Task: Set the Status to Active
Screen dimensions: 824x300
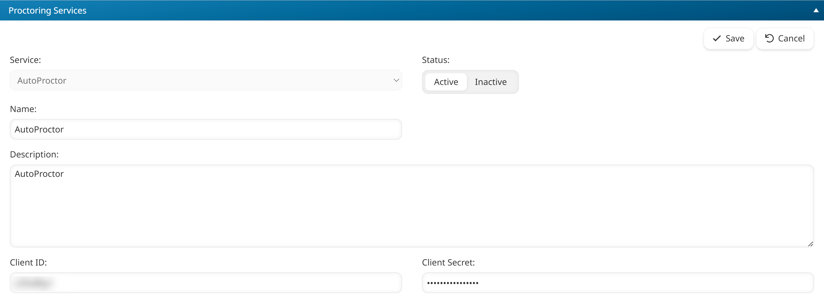Action: coord(446,82)
